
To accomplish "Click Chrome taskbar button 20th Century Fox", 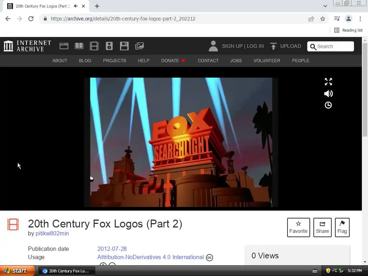I will coord(66,271).
